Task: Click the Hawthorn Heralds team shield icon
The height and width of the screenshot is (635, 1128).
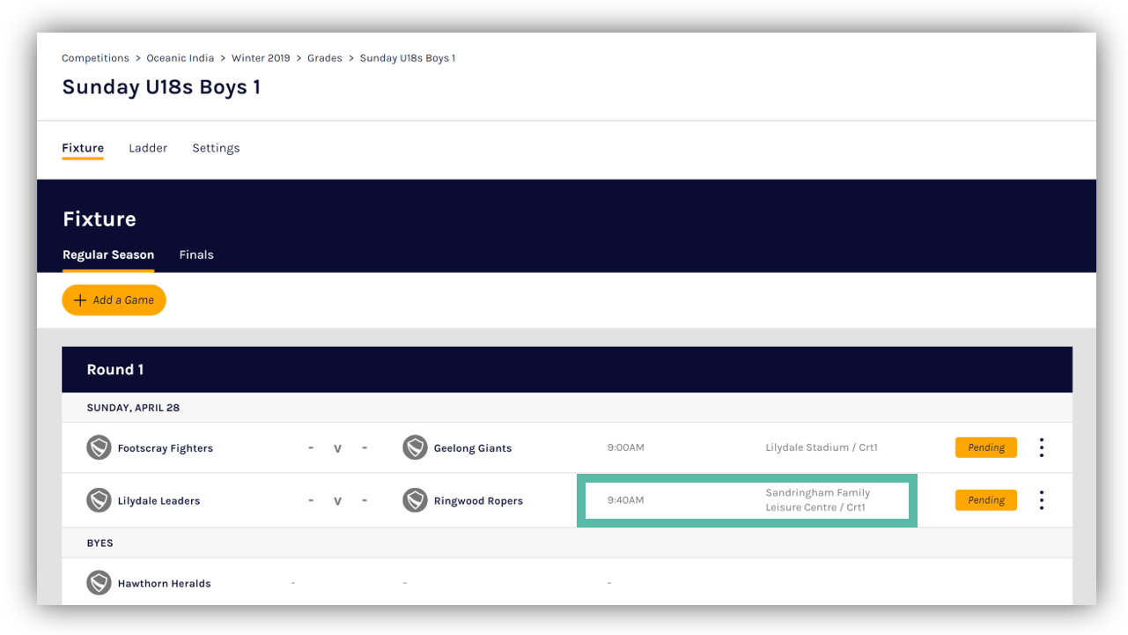Action: click(x=99, y=583)
